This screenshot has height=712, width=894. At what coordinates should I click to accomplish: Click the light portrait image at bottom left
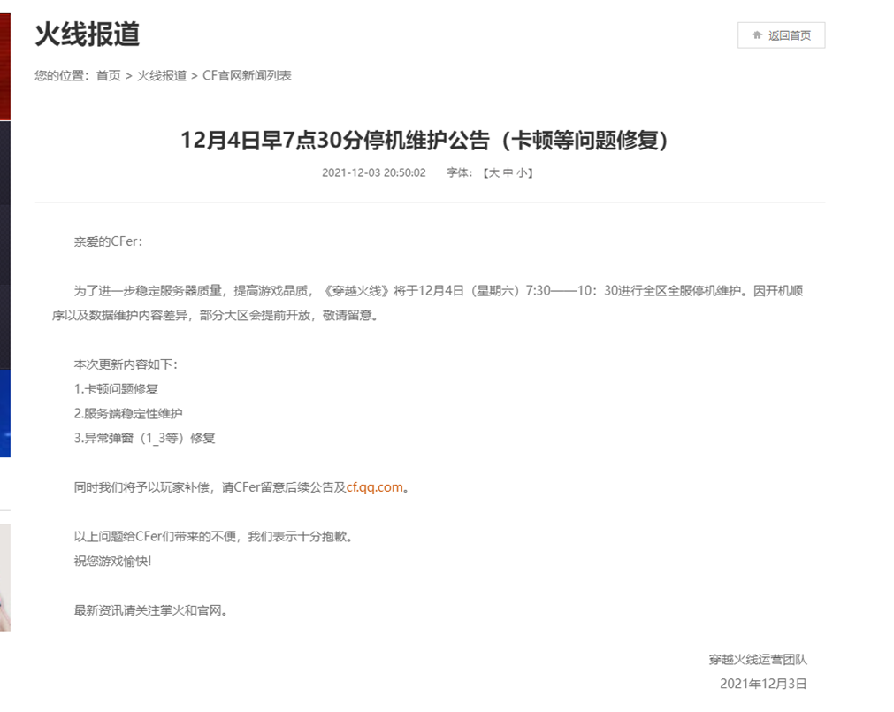[4, 577]
